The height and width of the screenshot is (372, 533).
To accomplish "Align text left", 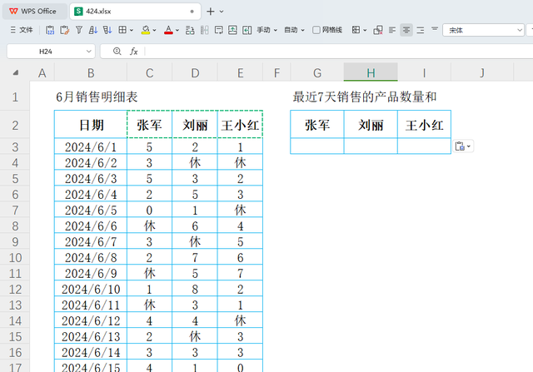I will pyautogui.click(x=392, y=30).
